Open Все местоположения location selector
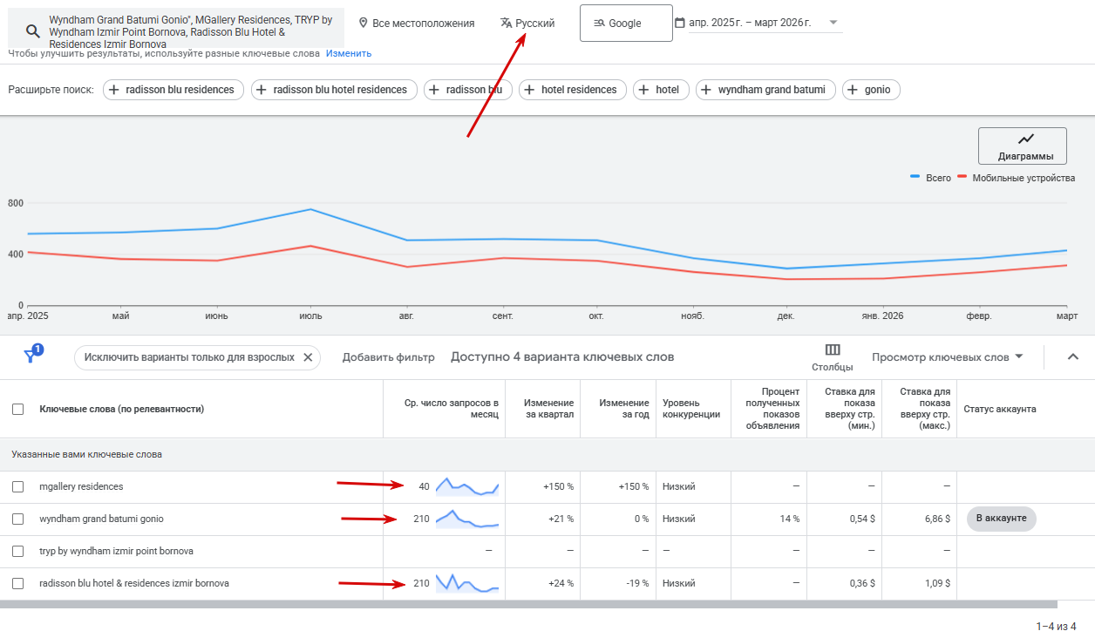 tap(417, 23)
